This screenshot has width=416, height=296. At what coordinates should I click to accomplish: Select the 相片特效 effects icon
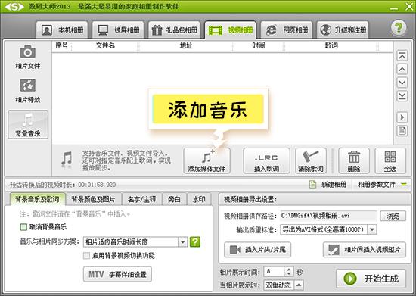click(27, 86)
